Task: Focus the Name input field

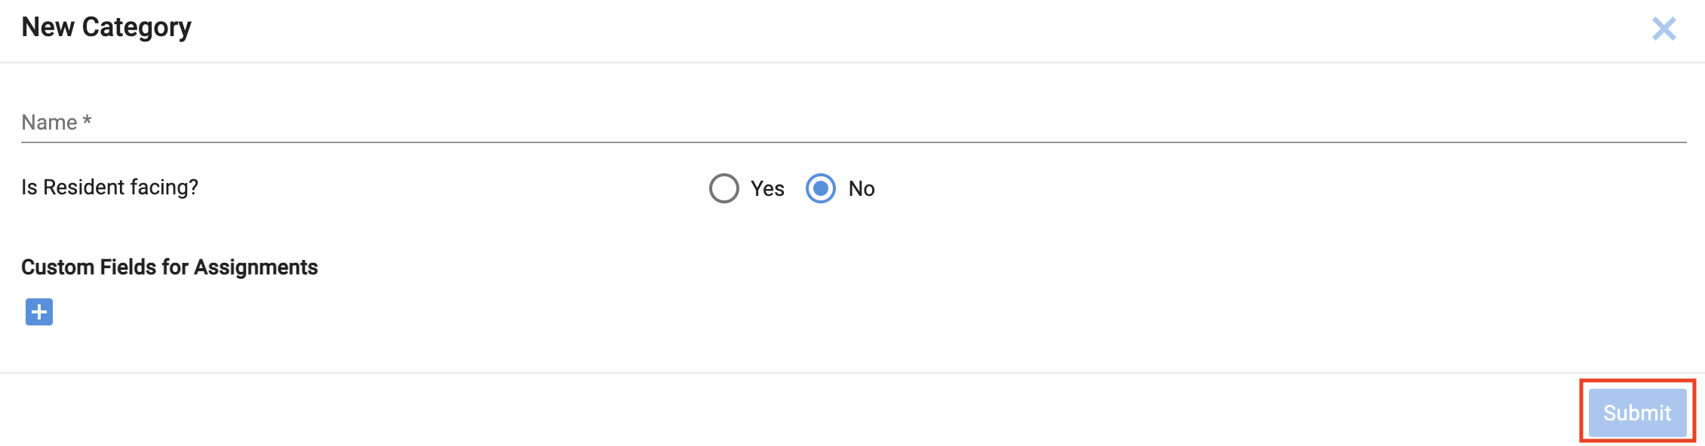Action: coord(852,123)
